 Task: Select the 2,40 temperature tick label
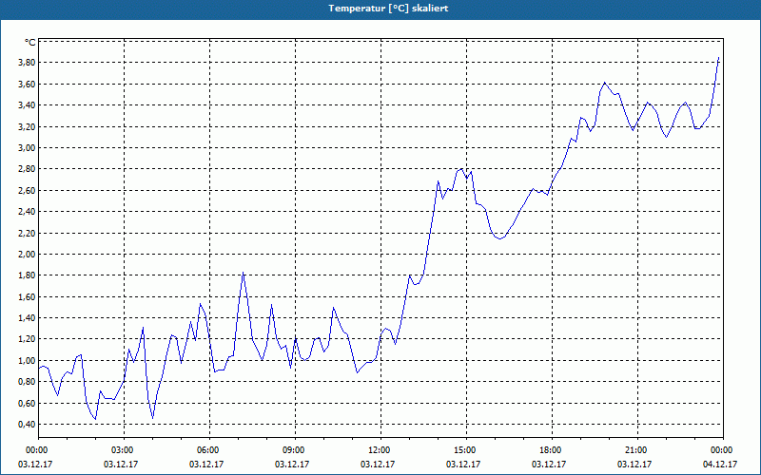click(x=27, y=211)
